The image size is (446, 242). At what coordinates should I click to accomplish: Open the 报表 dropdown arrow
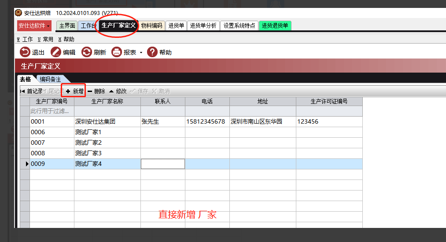coord(141,53)
